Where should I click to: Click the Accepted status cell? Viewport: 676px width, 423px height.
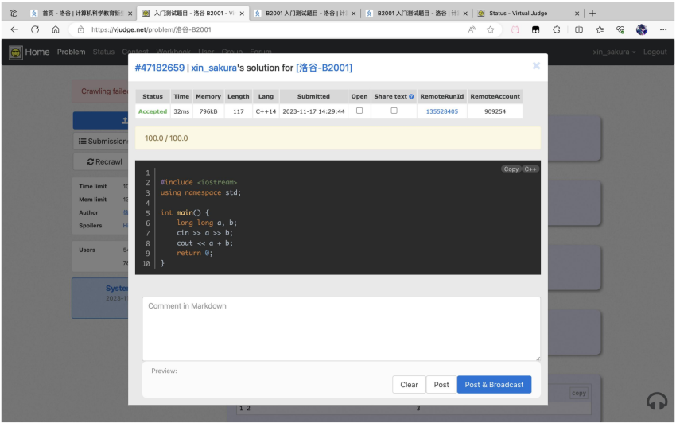(153, 111)
